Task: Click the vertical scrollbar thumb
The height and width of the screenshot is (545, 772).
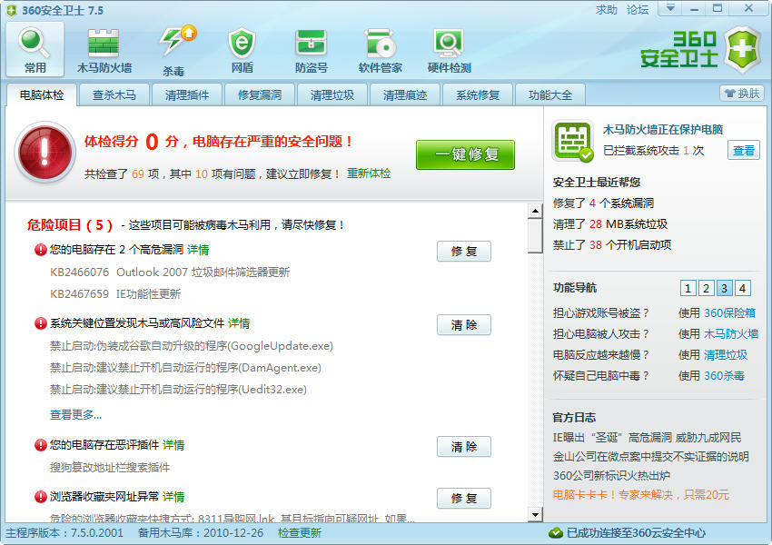Action: pyautogui.click(x=535, y=236)
